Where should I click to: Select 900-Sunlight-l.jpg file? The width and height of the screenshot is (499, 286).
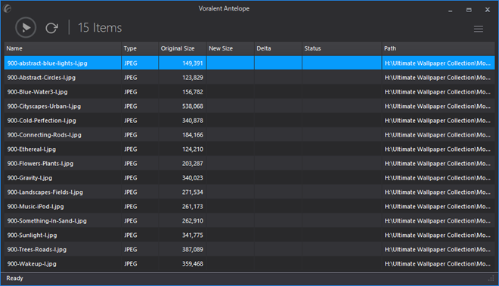pyautogui.click(x=32, y=235)
